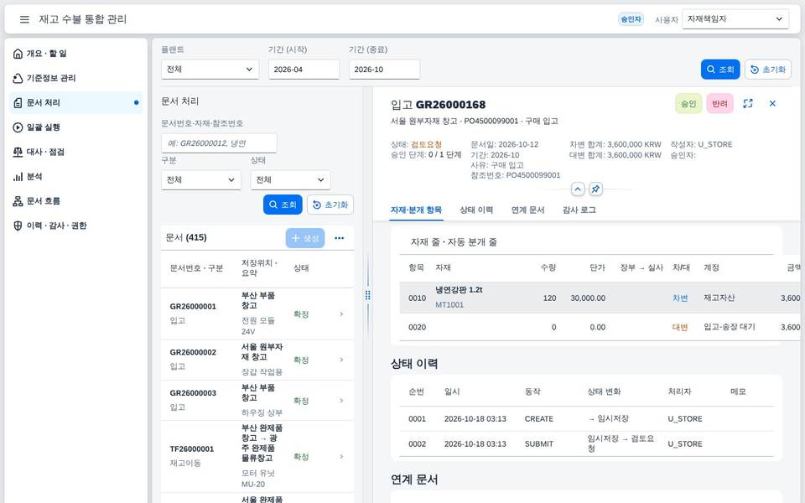Close the GR26000168 detail panel
805x503 pixels.
[772, 104]
